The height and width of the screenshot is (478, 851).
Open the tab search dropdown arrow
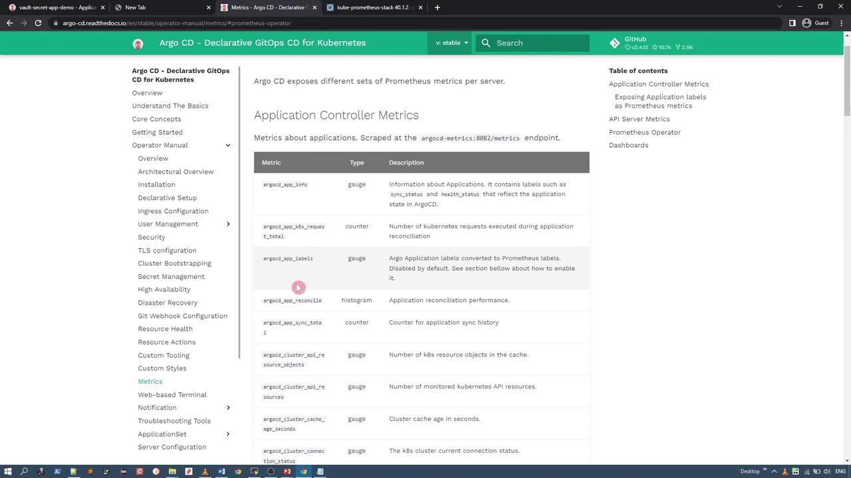tap(780, 7)
